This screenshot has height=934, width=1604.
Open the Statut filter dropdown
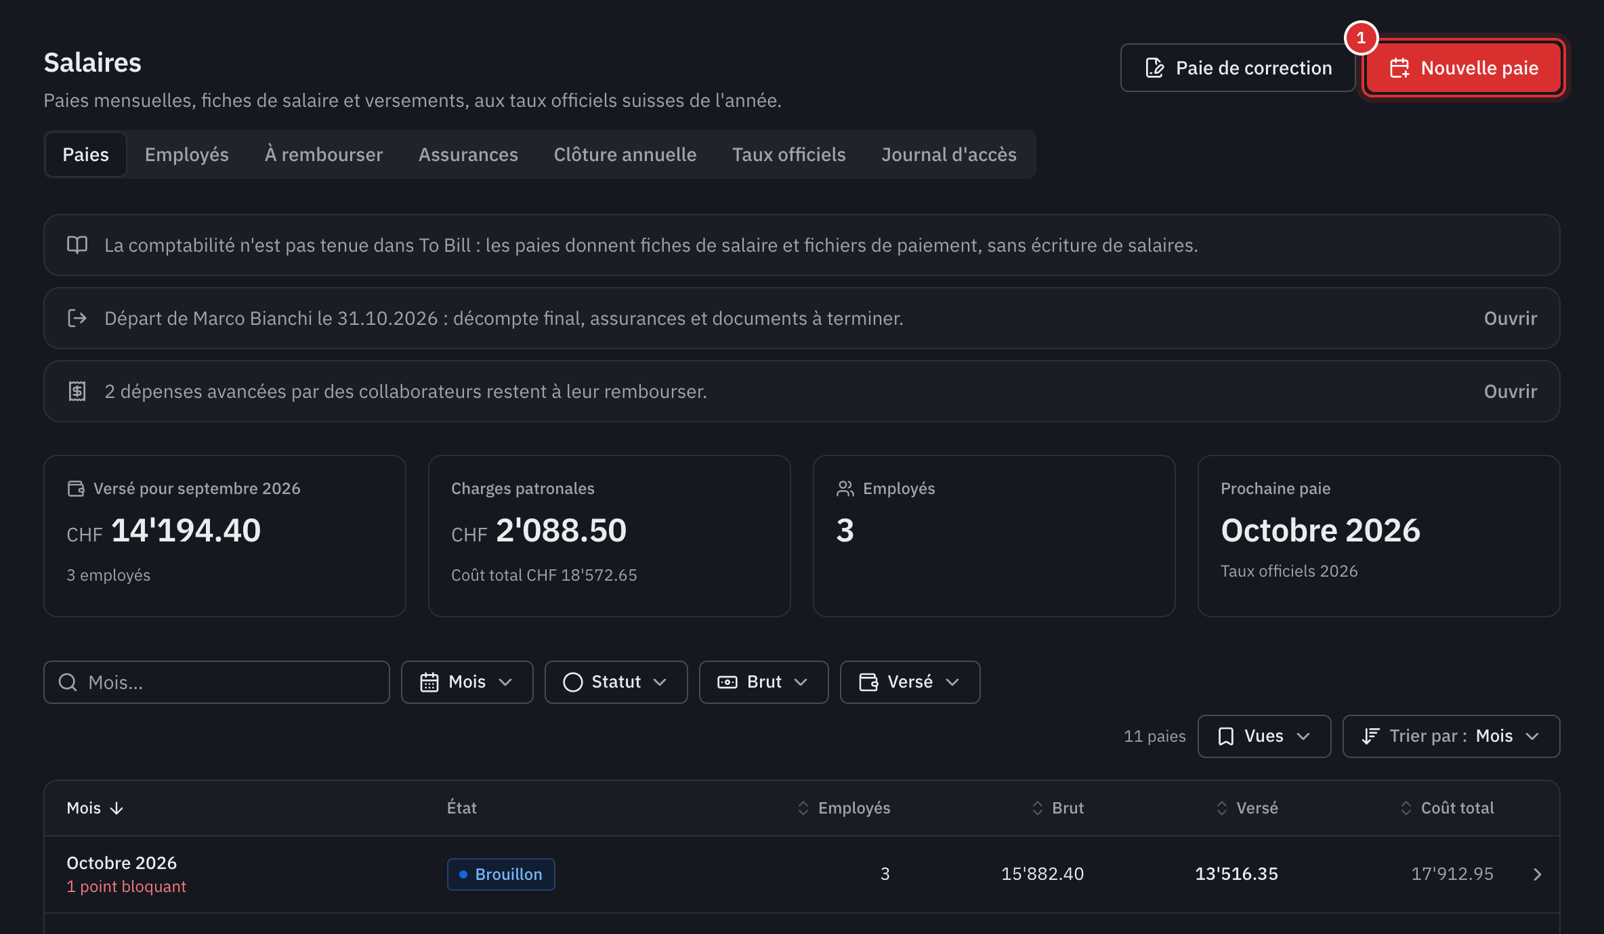(x=616, y=682)
